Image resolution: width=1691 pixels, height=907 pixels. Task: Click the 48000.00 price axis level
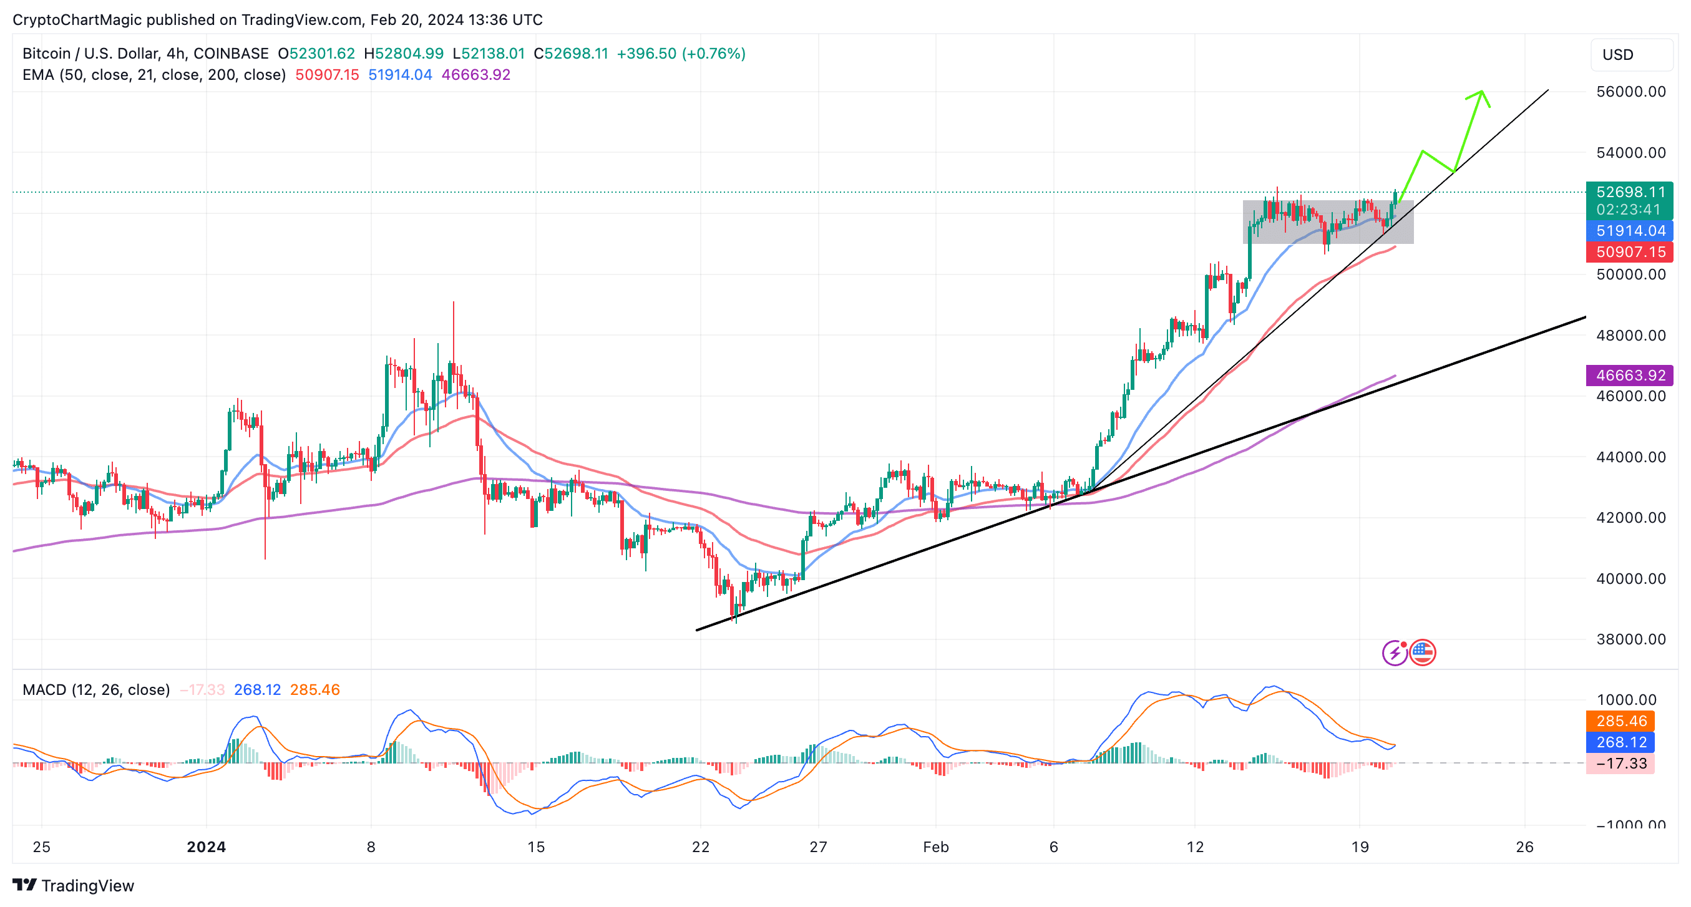point(1630,336)
